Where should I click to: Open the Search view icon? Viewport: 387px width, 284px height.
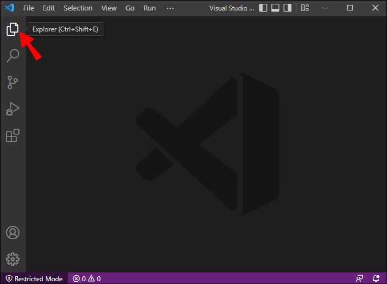(x=13, y=55)
